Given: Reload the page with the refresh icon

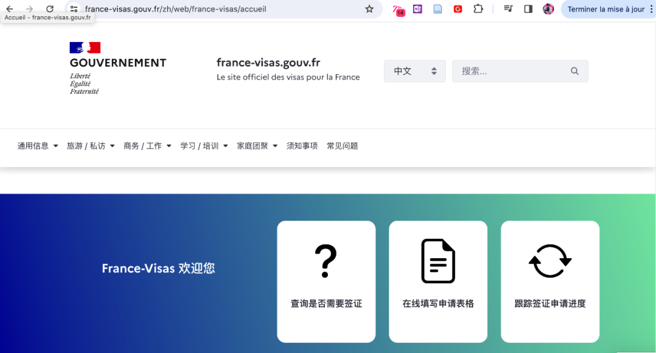Looking at the screenshot, I should [x=50, y=9].
